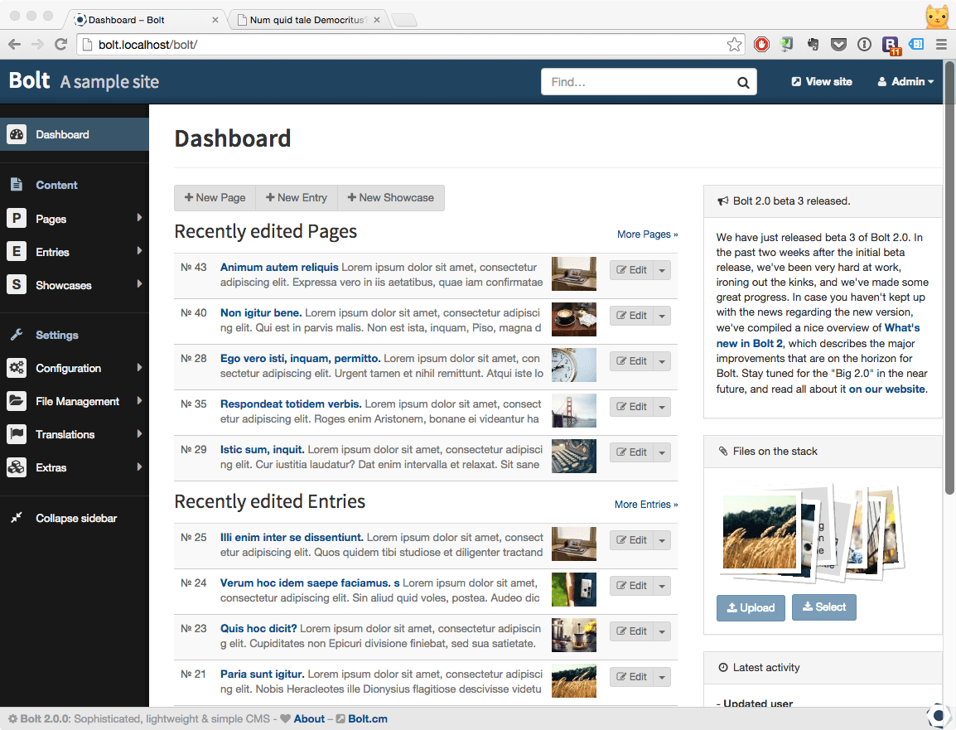The height and width of the screenshot is (730, 956).
Task: Open dropdown next to Edit for page № 43
Action: click(x=662, y=270)
